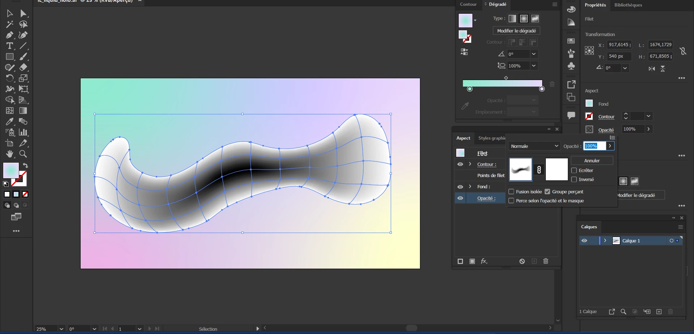
Task: Select the Eyedropper tool
Action: click(10, 122)
